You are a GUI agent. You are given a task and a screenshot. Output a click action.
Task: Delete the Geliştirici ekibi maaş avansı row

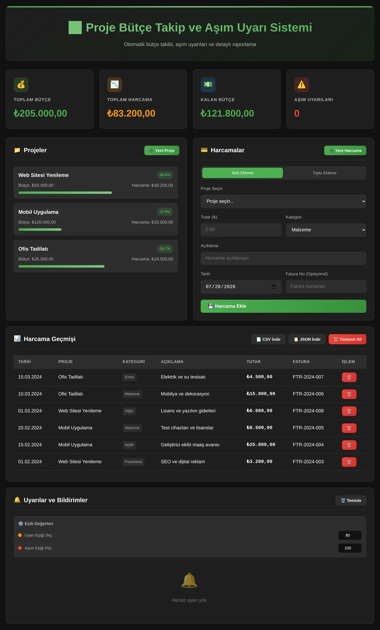click(349, 445)
